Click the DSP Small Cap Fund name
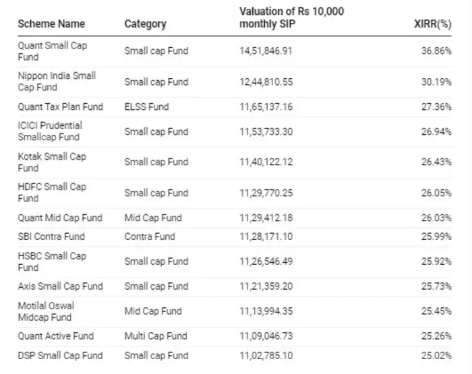The image size is (472, 374). [60, 355]
